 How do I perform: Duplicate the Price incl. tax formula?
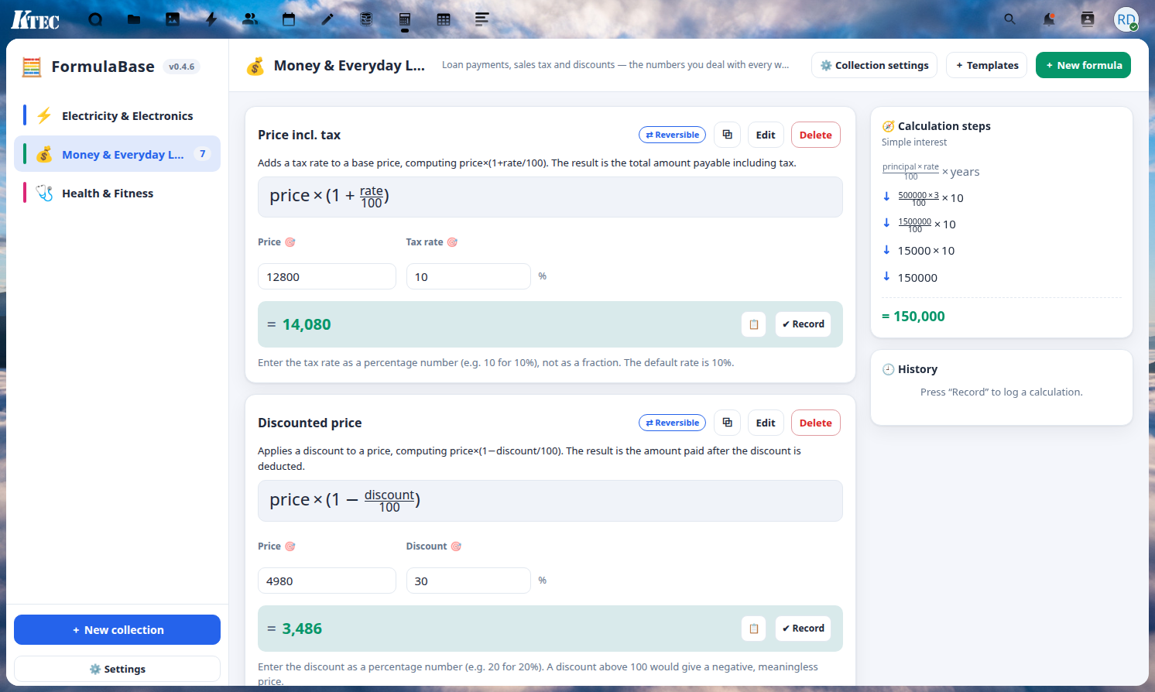(727, 135)
